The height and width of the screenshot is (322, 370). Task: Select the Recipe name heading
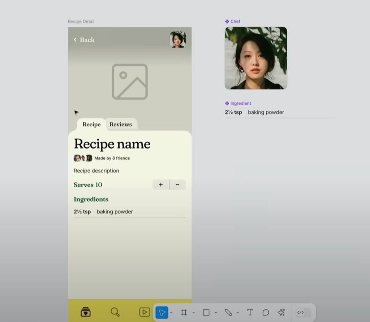(x=112, y=143)
